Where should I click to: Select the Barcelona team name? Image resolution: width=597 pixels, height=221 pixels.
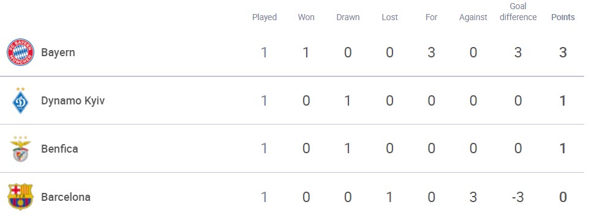(66, 197)
